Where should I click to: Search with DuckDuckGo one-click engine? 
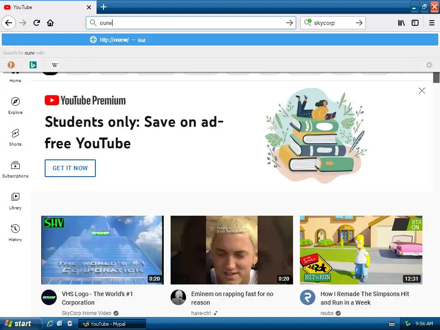pos(11,65)
